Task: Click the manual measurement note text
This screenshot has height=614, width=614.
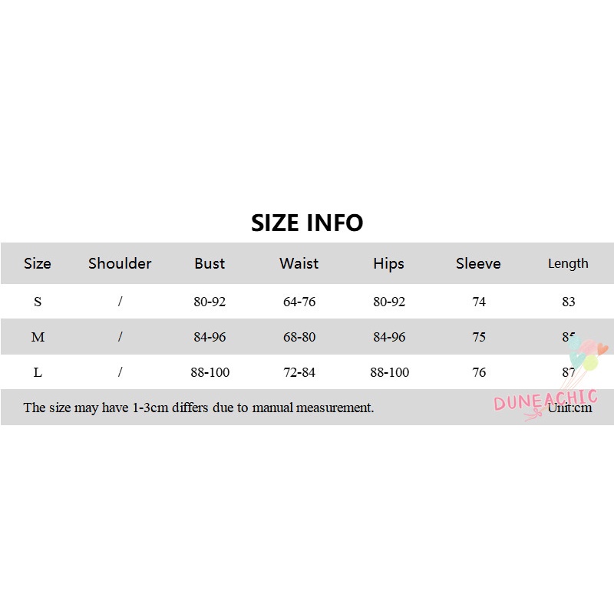Action: 199,408
